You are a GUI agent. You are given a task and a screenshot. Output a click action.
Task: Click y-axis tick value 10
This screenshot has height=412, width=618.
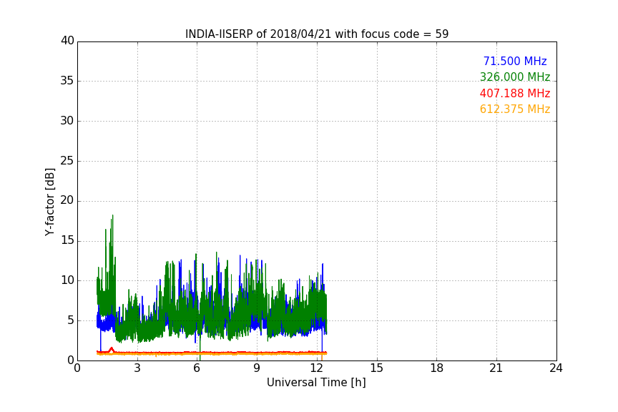[67, 280]
